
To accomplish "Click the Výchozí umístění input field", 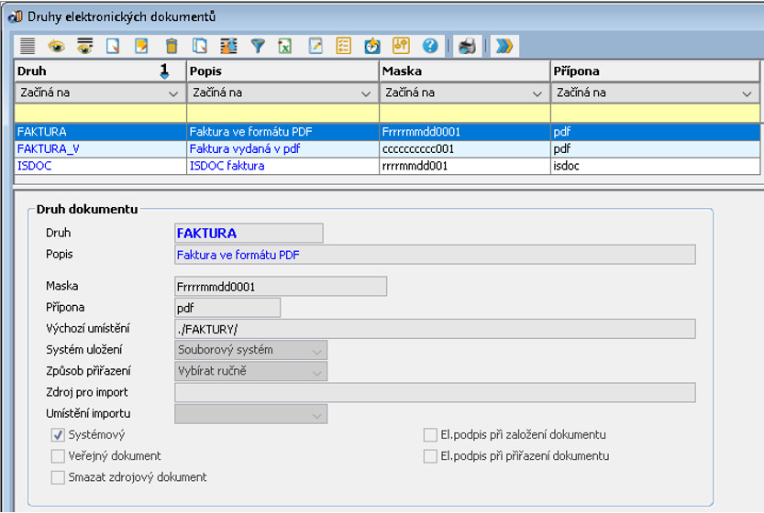I will pyautogui.click(x=435, y=329).
